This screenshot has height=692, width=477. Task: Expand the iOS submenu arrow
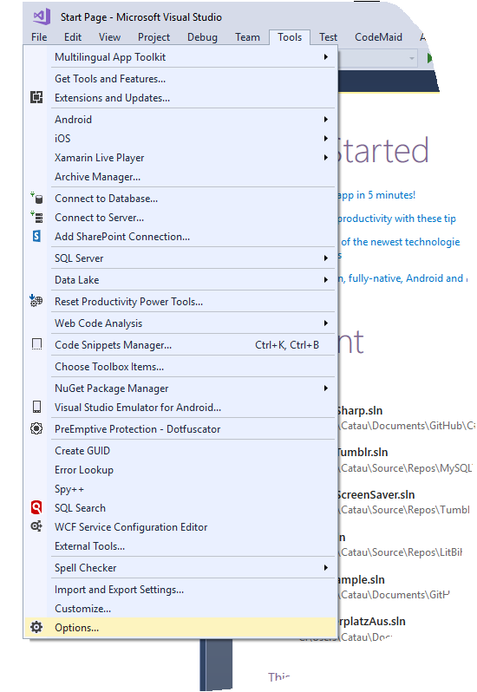coord(325,138)
